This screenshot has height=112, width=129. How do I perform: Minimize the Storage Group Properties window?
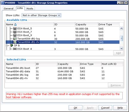[119, 3]
